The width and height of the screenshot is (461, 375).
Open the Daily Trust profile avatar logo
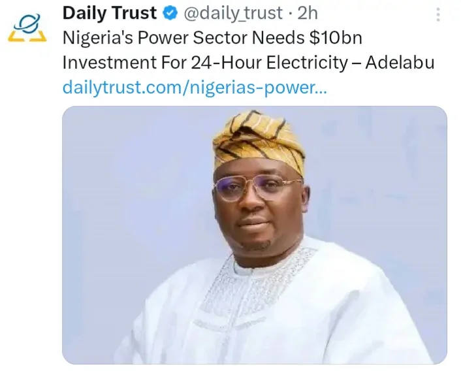27,27
